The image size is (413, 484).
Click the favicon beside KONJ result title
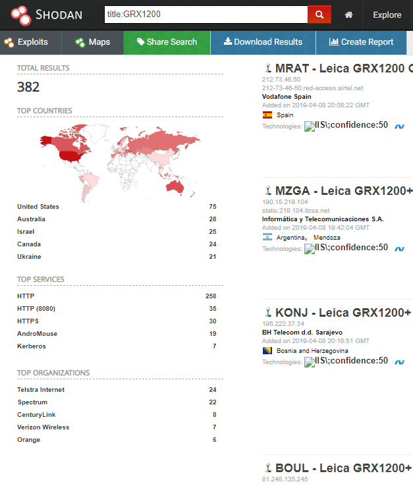tap(268, 312)
